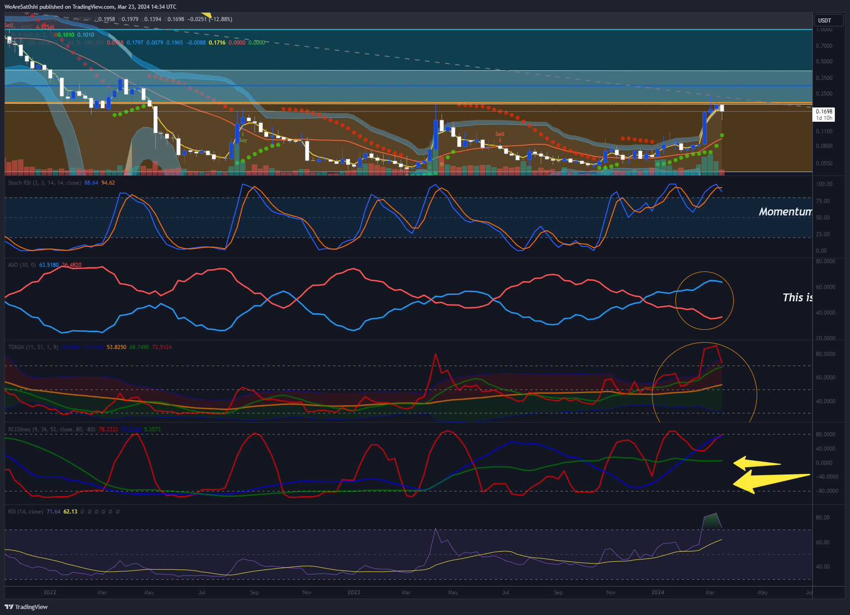Select the TDIGM (11, 31, 1, 9) legend
The height and width of the screenshot is (615, 850).
tap(33, 347)
